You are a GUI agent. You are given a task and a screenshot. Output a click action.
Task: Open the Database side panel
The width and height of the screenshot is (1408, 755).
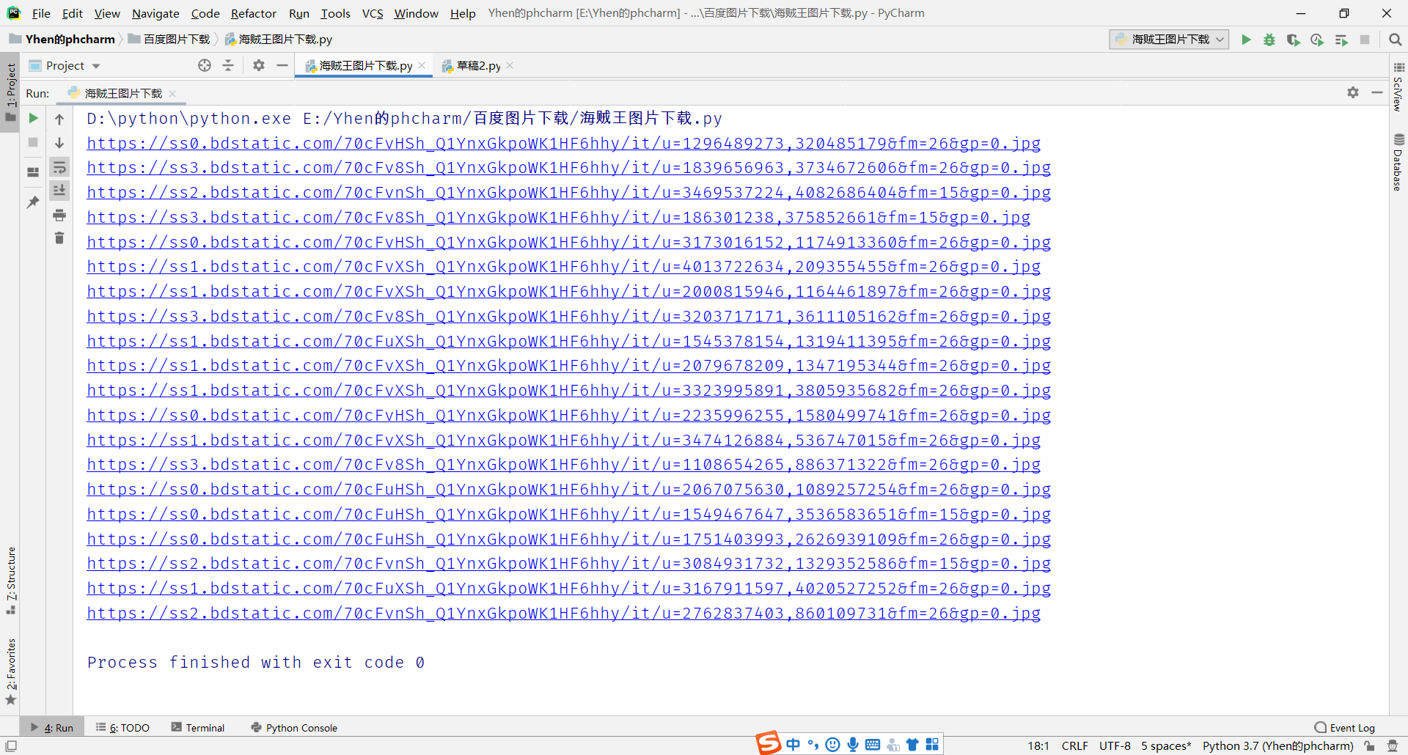click(x=1398, y=162)
